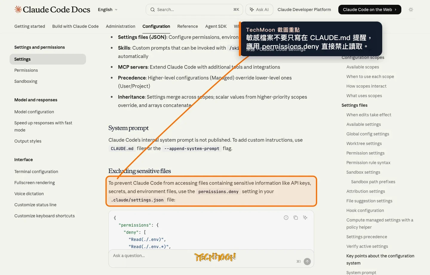Send the question with the arrow button
Image resolution: width=430 pixels, height=275 pixels.
[307, 262]
